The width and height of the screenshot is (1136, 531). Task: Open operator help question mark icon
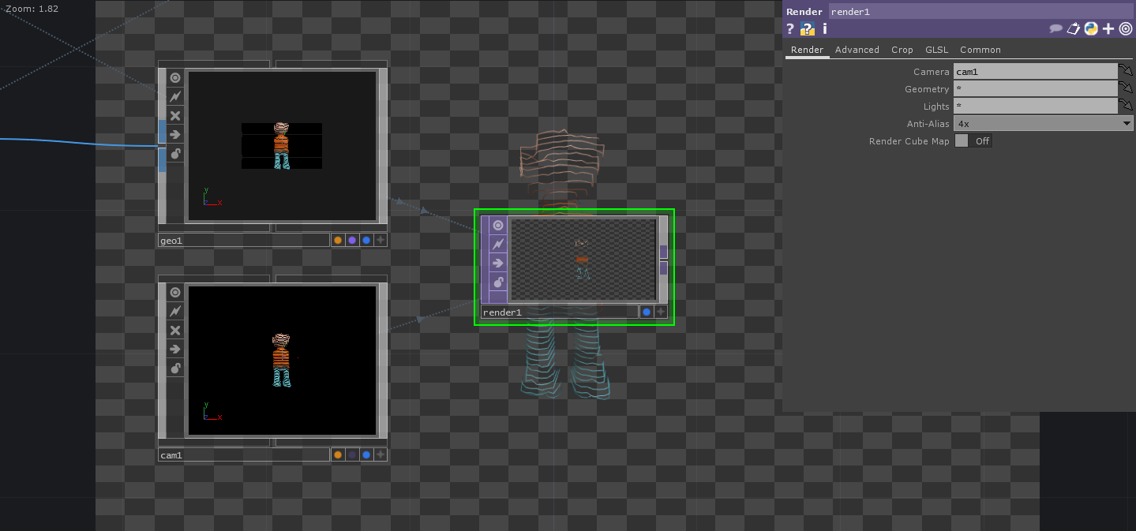point(790,29)
